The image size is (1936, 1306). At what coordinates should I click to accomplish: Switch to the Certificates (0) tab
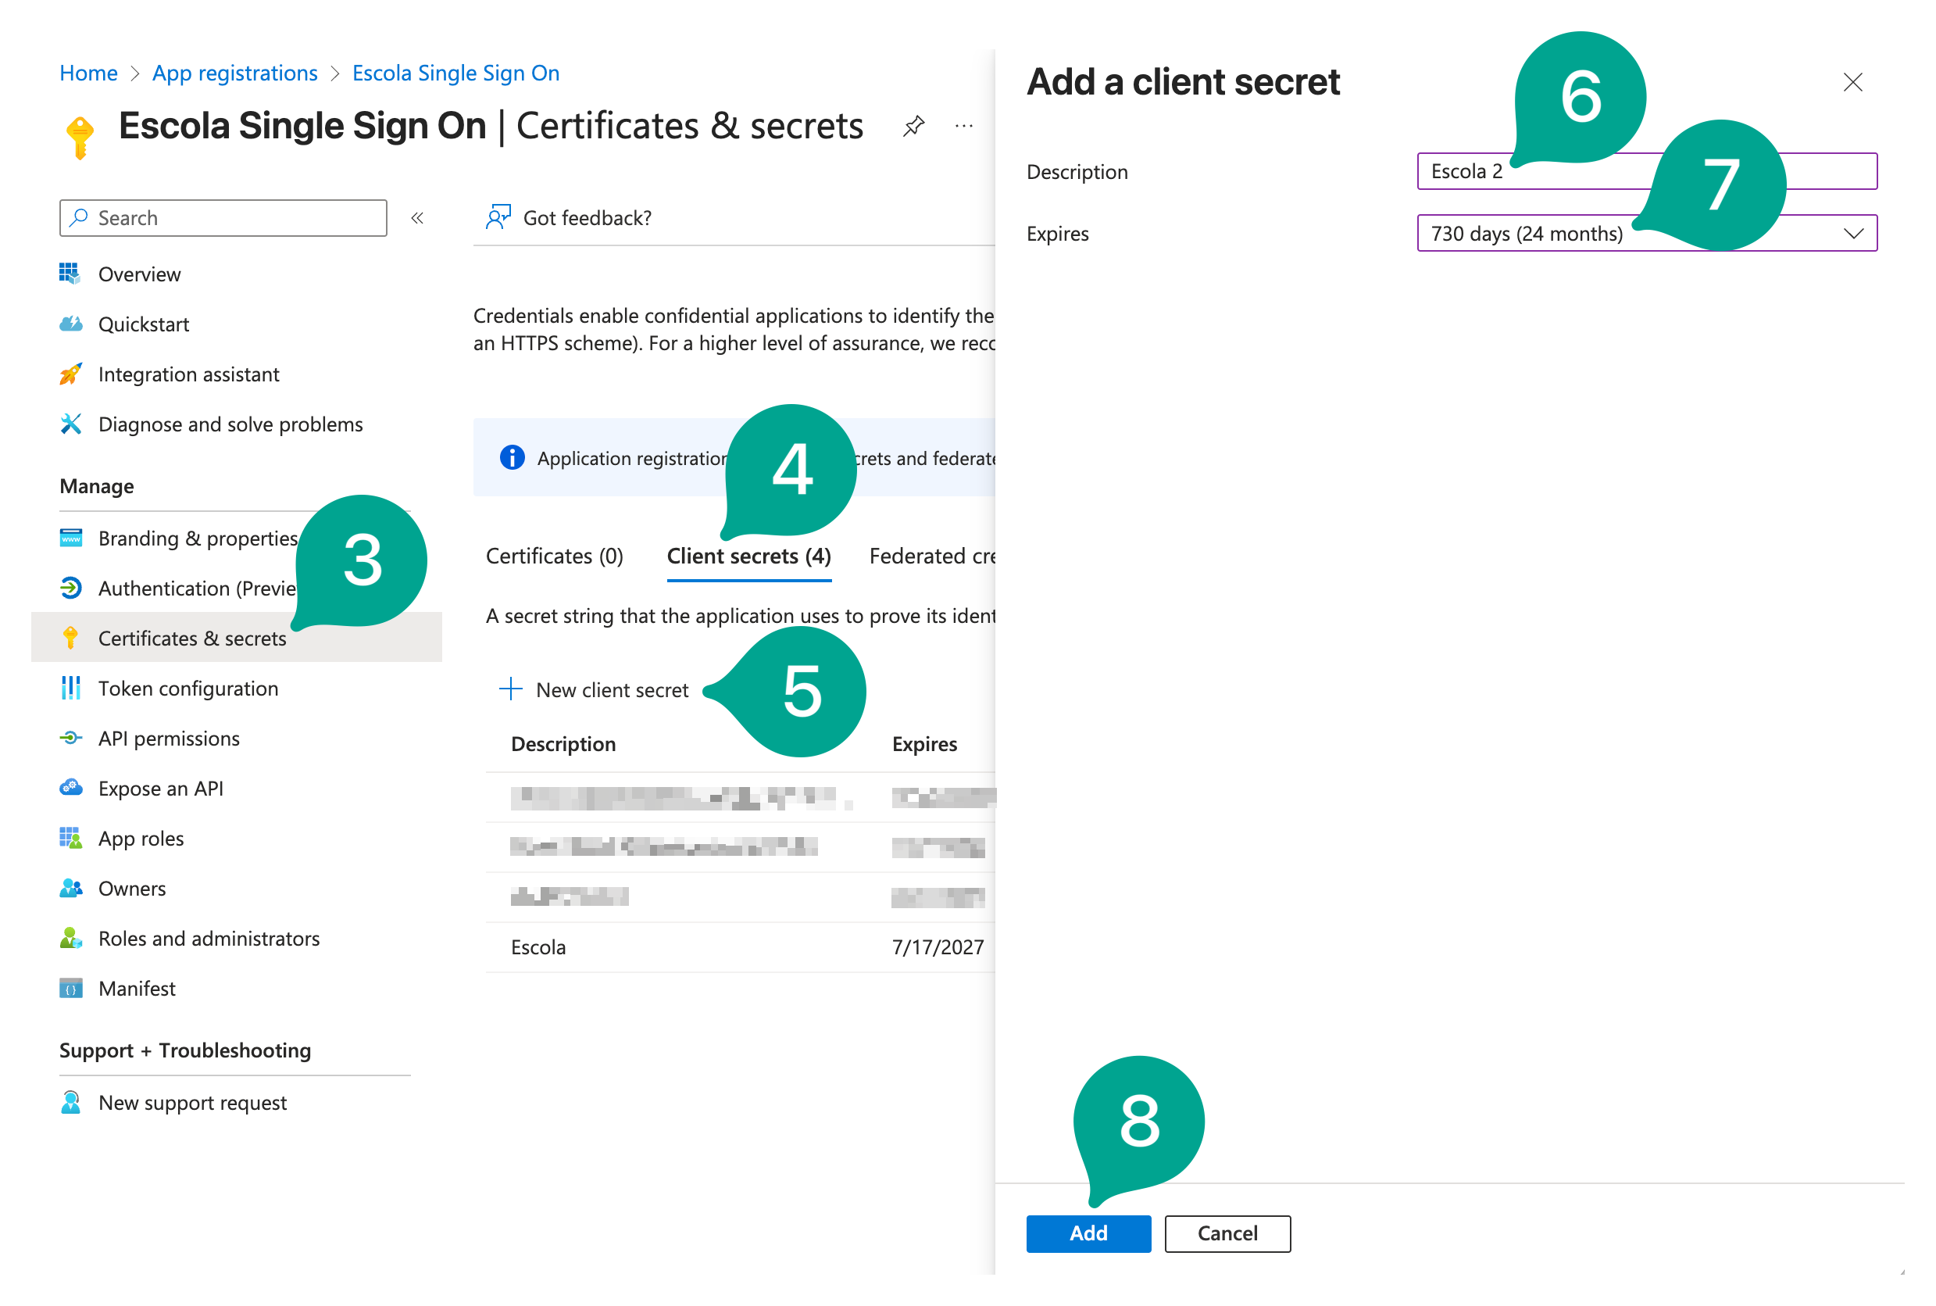point(554,556)
